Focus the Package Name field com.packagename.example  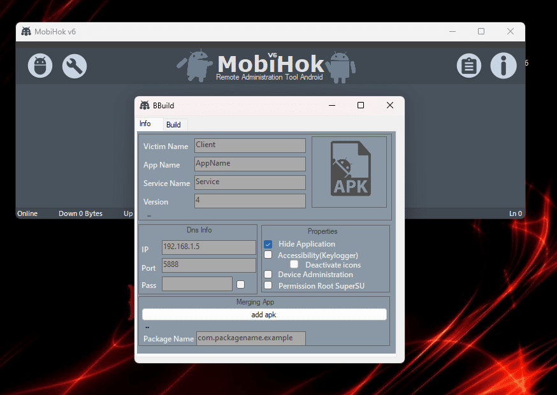[x=251, y=338]
